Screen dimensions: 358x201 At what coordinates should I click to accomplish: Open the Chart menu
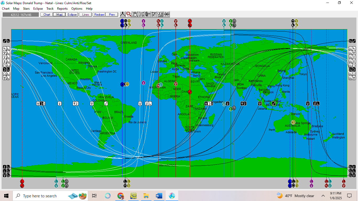[6, 9]
